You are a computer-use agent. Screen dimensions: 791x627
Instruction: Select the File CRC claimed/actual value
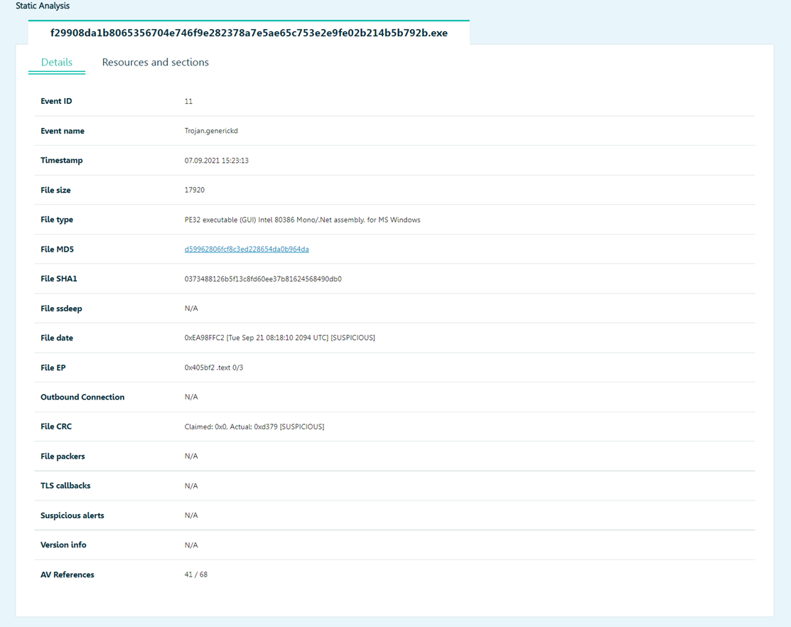tap(254, 427)
